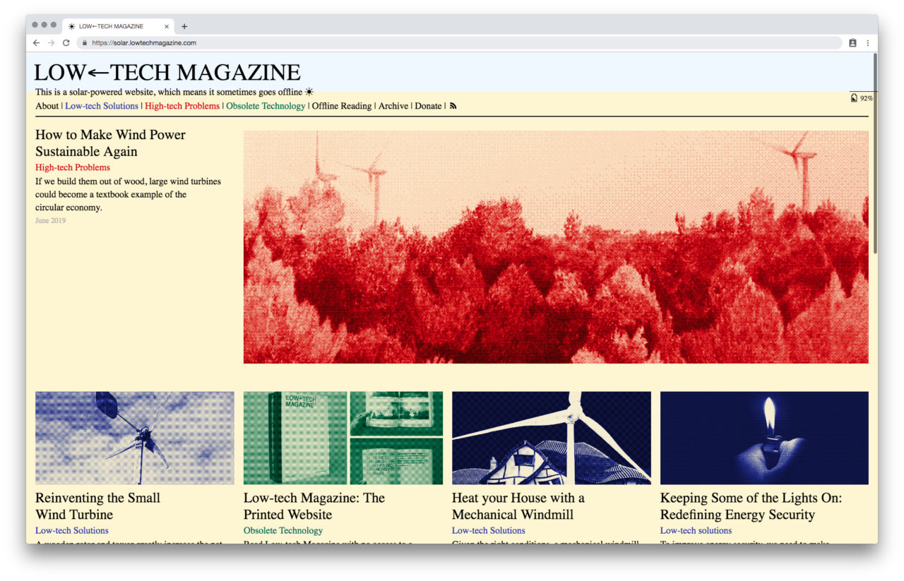Open the lighter flame thumbnail

click(764, 438)
